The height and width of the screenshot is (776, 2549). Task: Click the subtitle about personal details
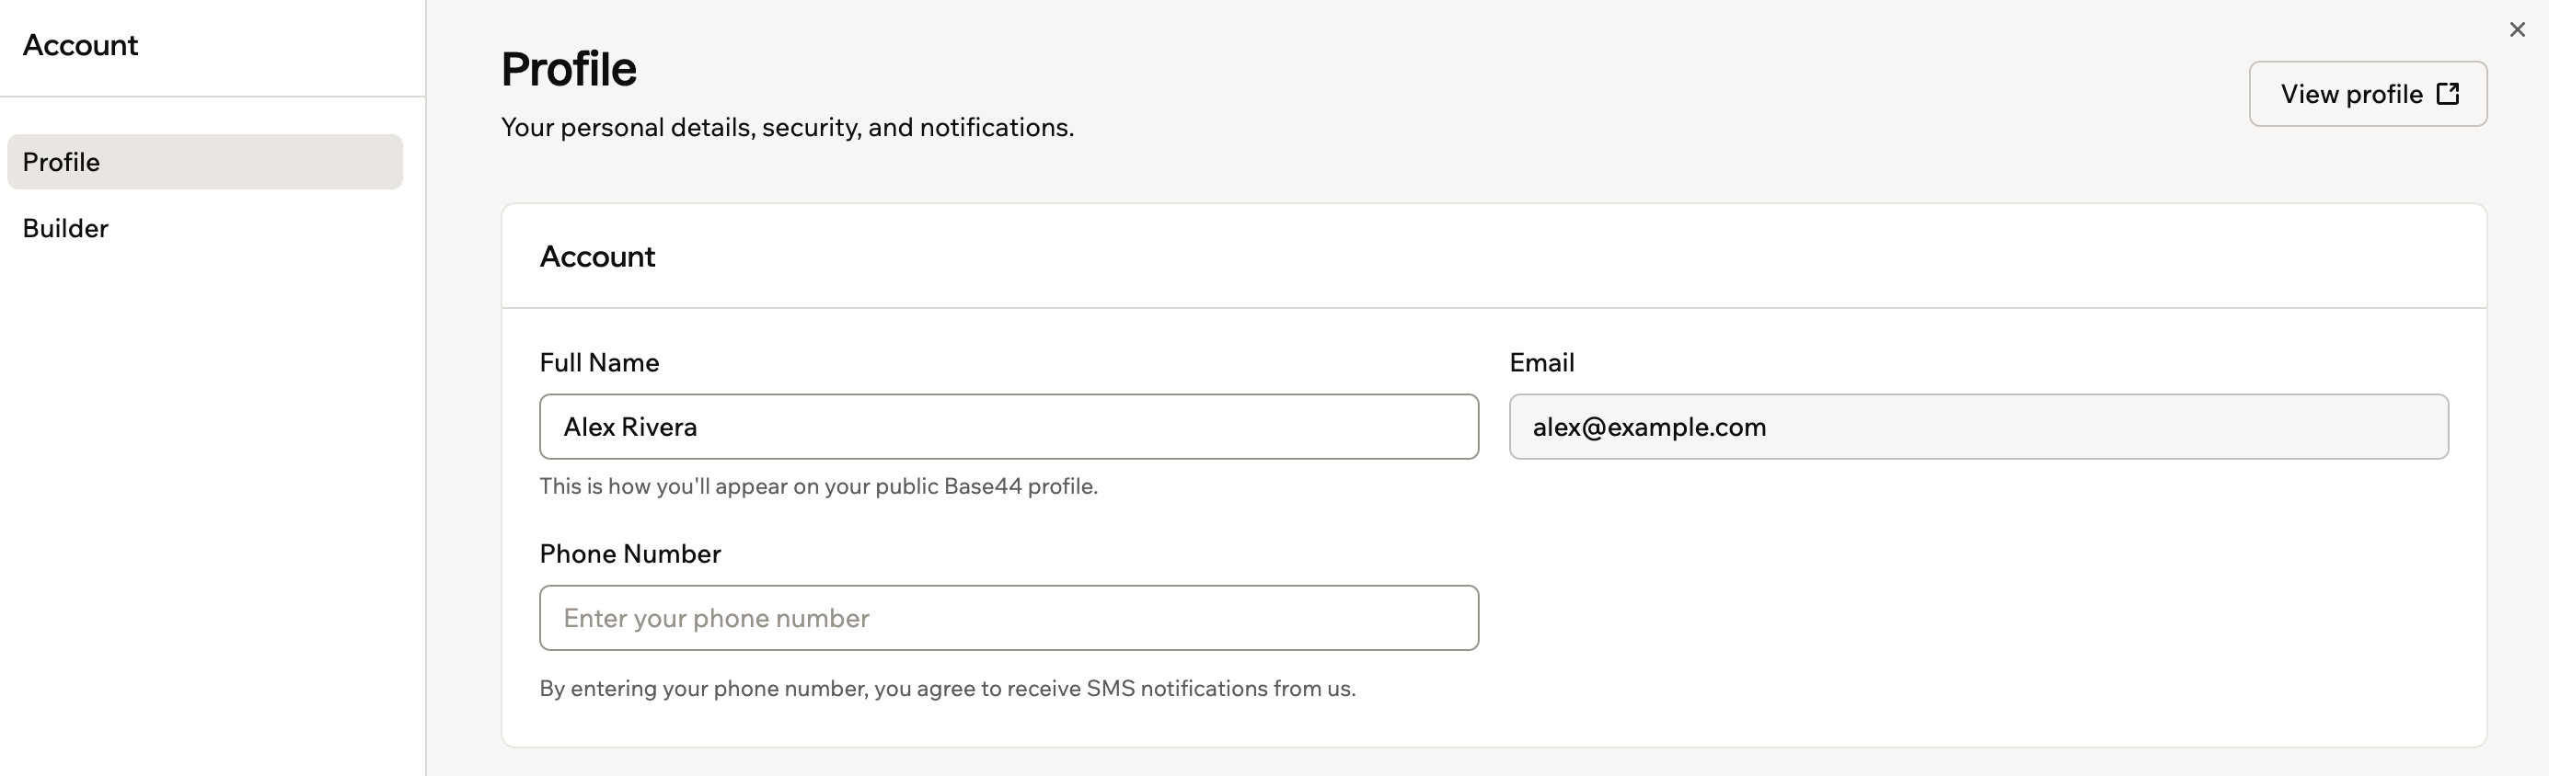[x=788, y=128]
